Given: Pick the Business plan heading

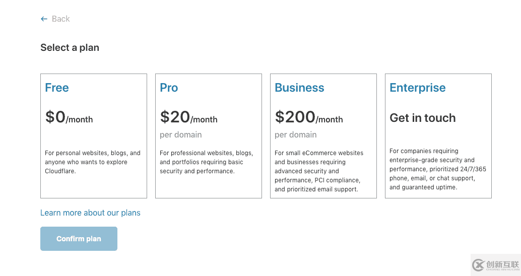Looking at the screenshot, I should tap(299, 88).
